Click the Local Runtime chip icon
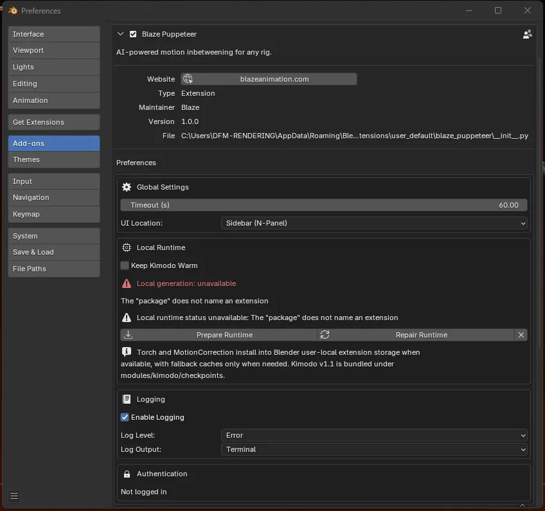The height and width of the screenshot is (511, 545). pyautogui.click(x=127, y=247)
